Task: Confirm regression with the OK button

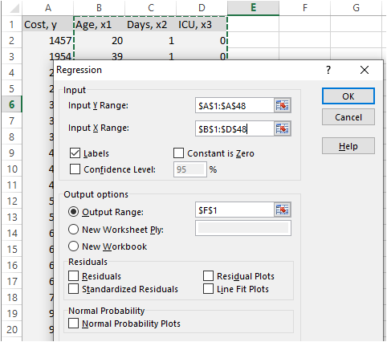Action: point(348,96)
